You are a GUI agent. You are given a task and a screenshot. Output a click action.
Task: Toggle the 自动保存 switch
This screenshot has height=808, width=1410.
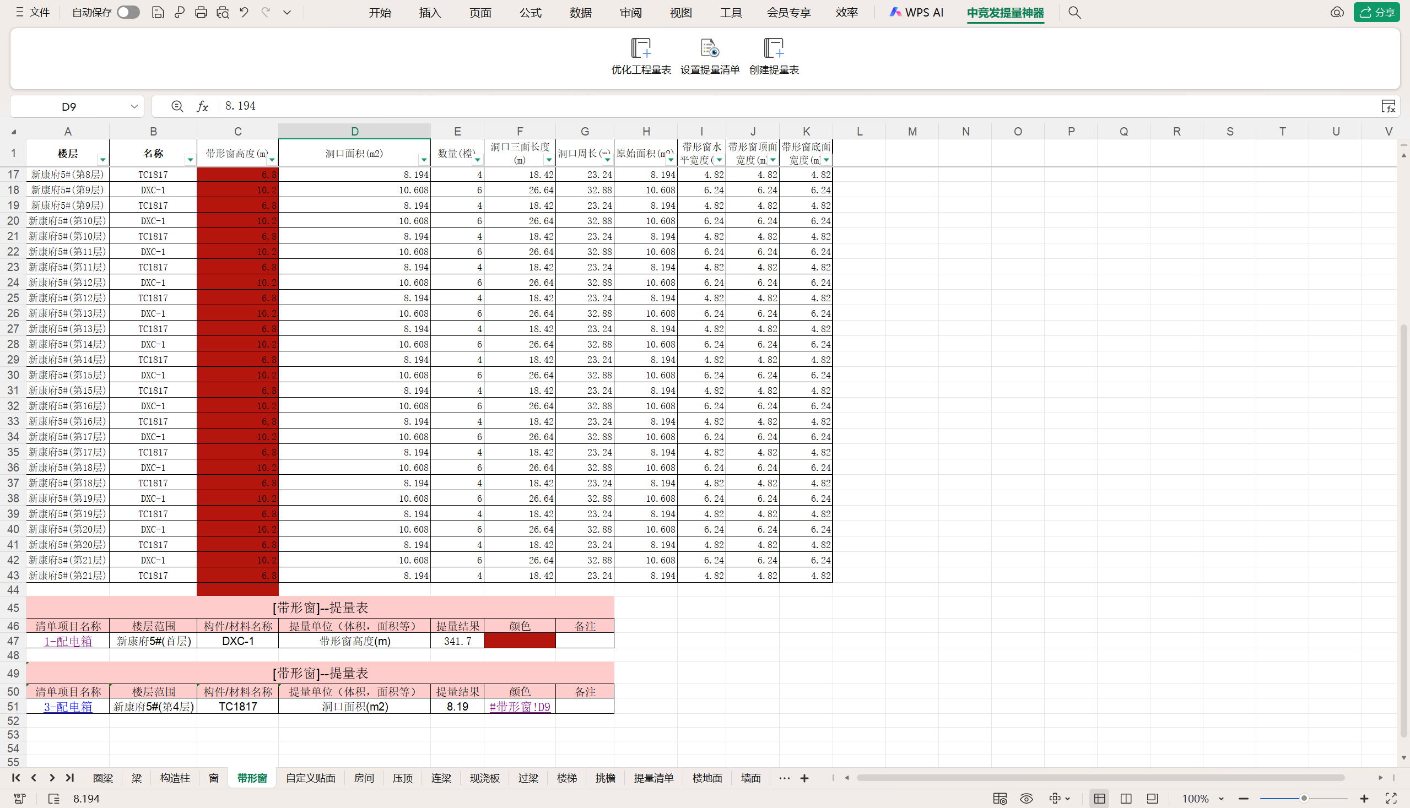128,12
